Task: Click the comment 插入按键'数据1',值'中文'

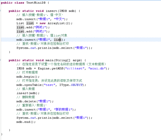Action: (40, 15)
